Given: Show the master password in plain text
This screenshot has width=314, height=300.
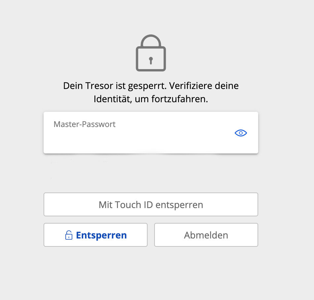Looking at the screenshot, I should (x=241, y=133).
